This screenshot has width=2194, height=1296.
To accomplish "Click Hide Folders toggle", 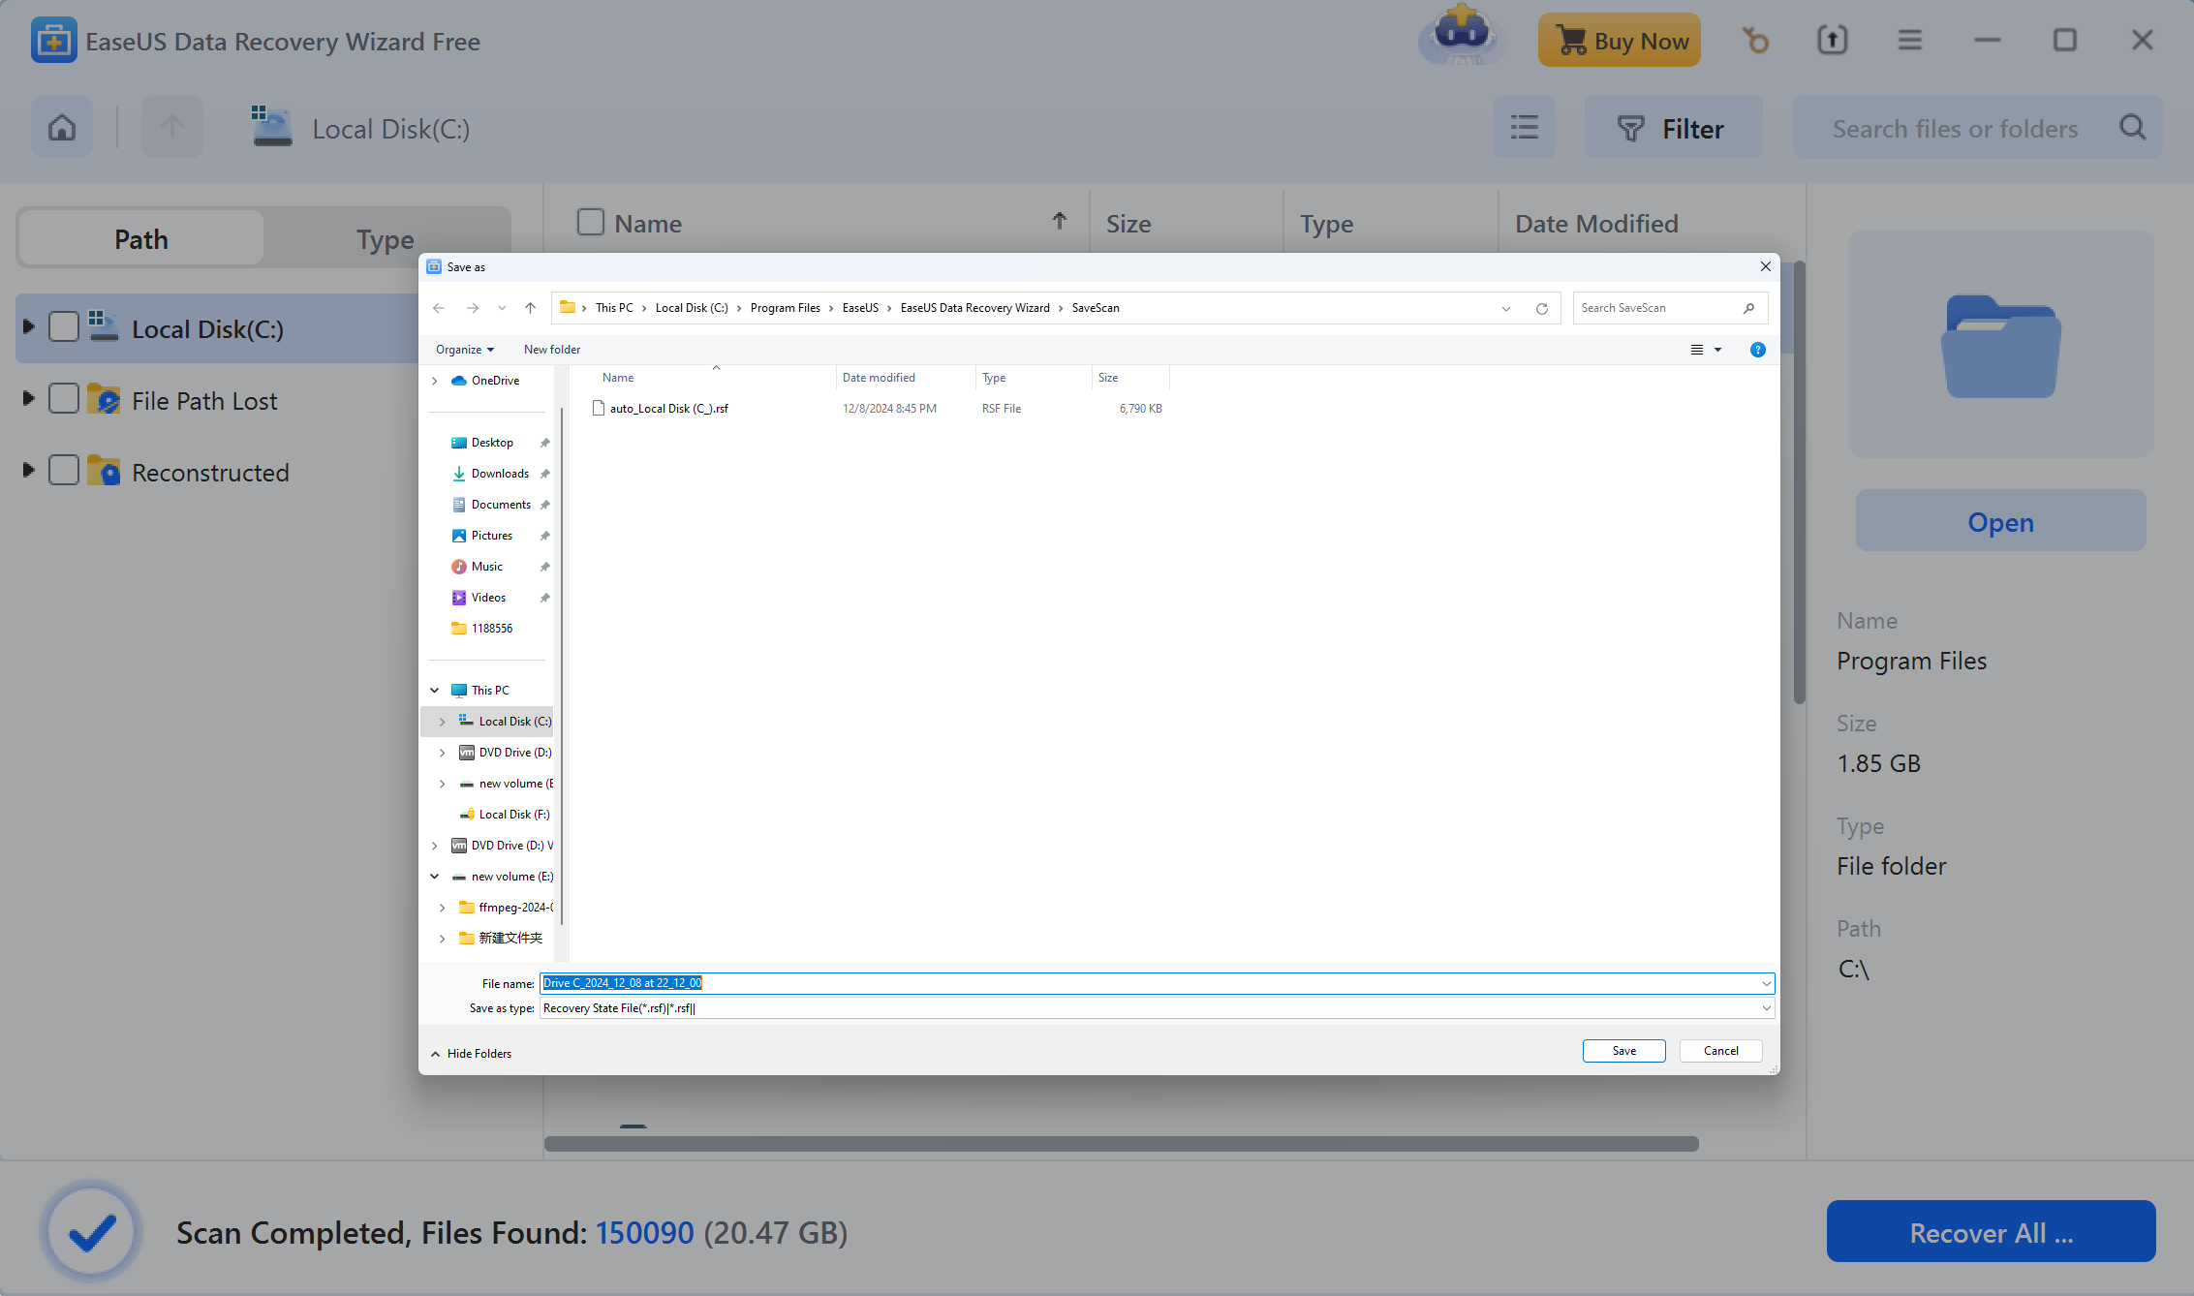I will point(471,1054).
